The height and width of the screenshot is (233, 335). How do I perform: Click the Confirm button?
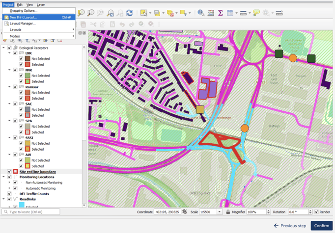321,226
